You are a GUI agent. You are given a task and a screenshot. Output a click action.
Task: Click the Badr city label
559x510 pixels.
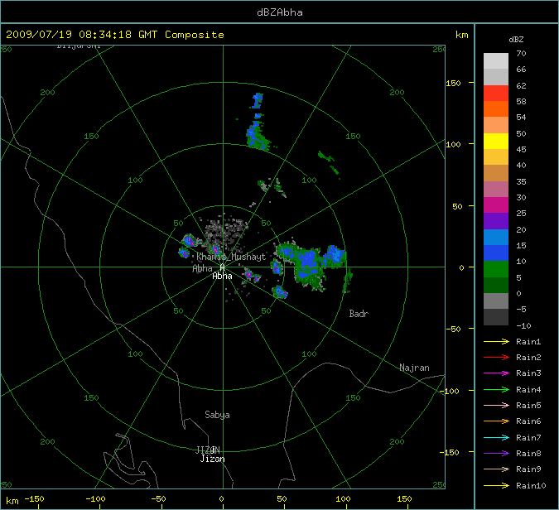click(x=359, y=314)
